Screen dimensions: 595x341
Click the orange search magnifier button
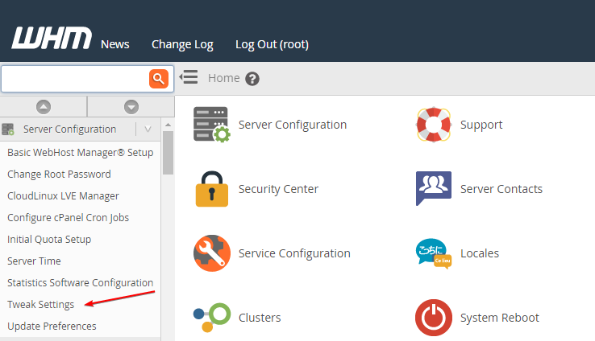click(159, 79)
